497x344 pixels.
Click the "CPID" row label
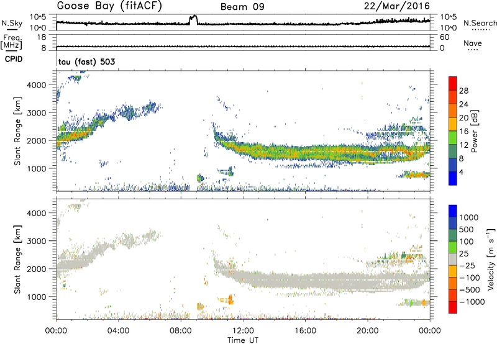point(14,59)
